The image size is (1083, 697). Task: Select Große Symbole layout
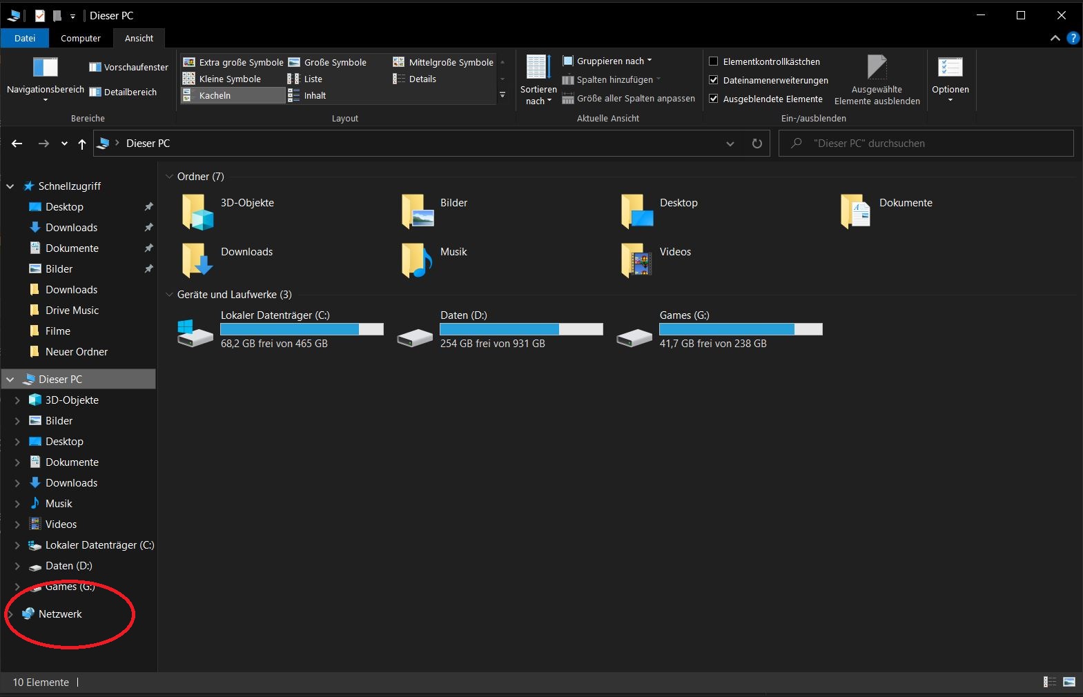coord(327,62)
